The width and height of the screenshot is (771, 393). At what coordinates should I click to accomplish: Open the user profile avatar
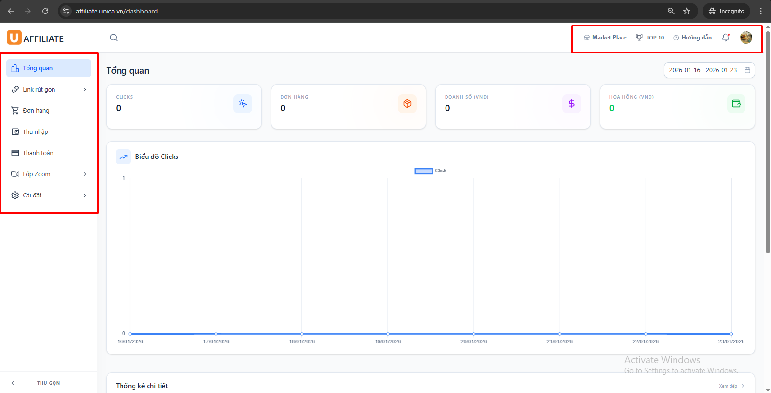pyautogui.click(x=745, y=38)
